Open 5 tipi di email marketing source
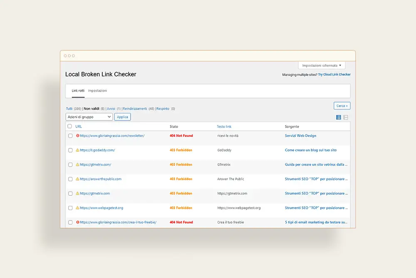The height and width of the screenshot is (278, 416). 316,222
